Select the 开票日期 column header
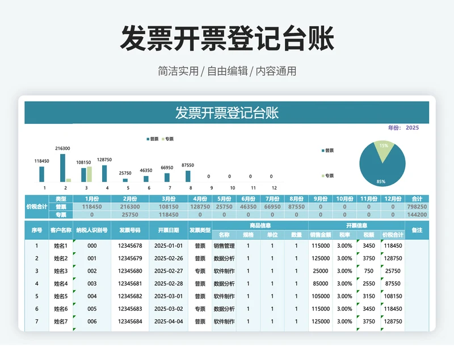This screenshot has height=350, width=454. (x=169, y=230)
